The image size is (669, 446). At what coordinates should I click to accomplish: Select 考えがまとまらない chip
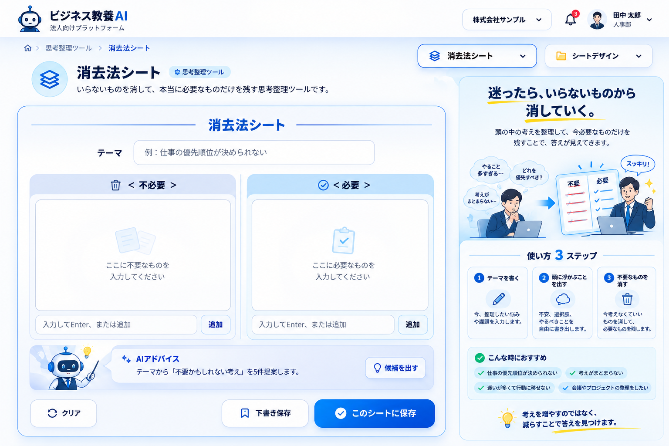tap(597, 373)
